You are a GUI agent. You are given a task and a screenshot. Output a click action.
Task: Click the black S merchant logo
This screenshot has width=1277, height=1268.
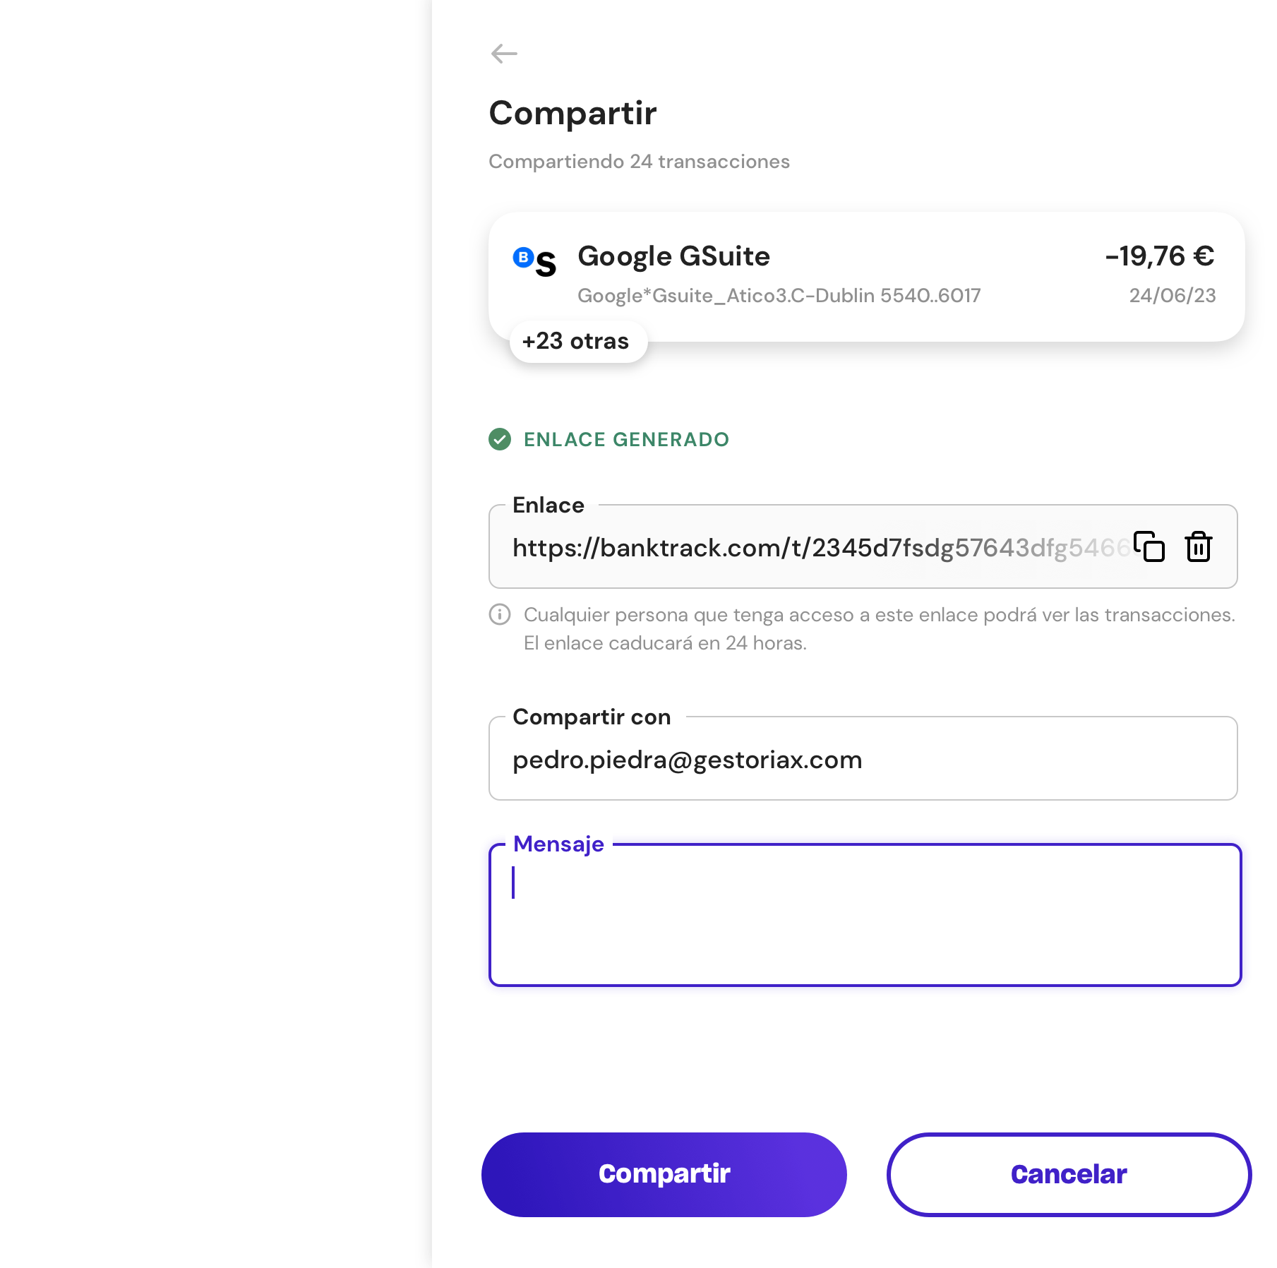pos(546,265)
